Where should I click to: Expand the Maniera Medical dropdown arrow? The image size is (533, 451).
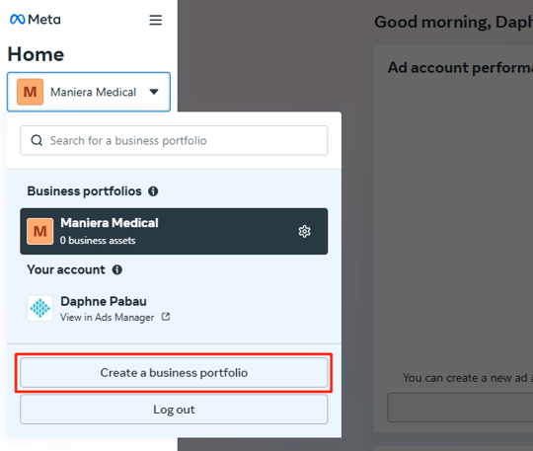tap(154, 92)
